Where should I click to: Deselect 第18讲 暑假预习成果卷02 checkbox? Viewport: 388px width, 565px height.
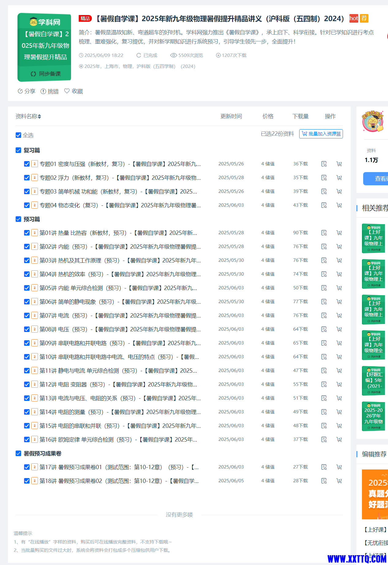27,481
